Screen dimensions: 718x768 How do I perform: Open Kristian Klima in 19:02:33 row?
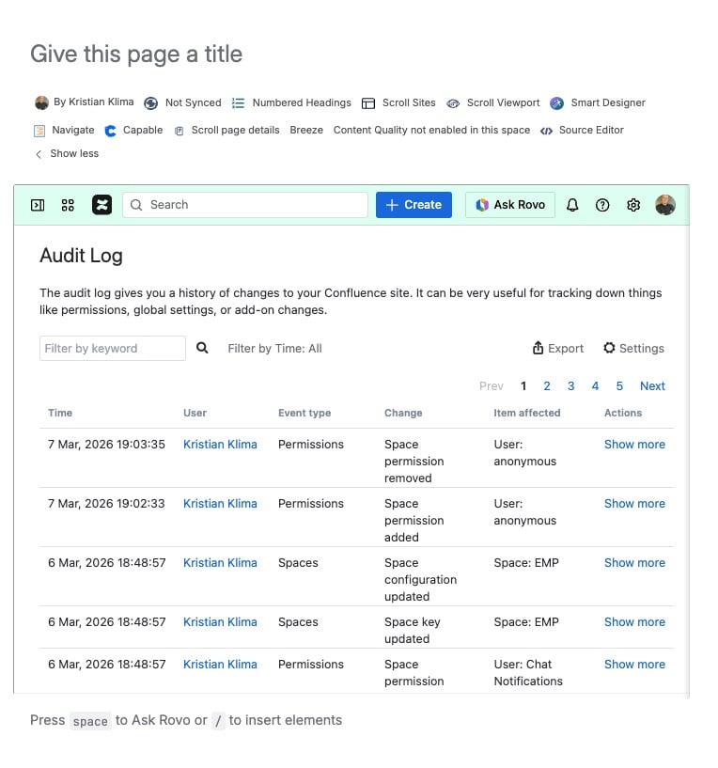point(220,504)
